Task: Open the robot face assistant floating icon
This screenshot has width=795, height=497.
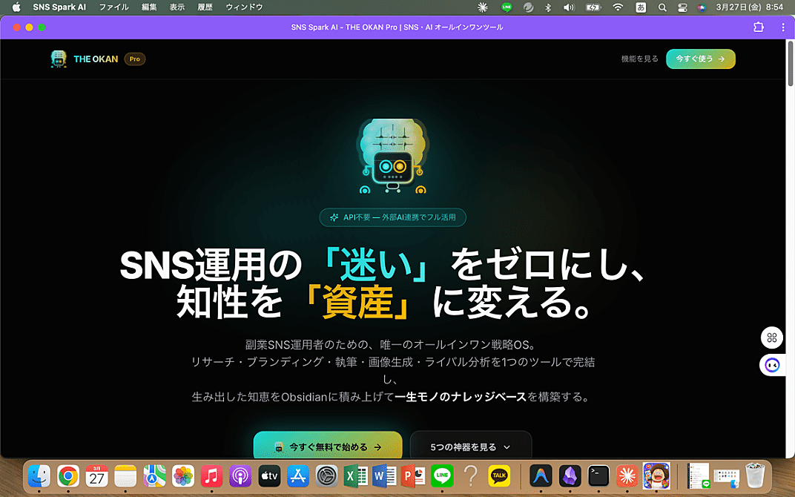Action: coord(772,365)
